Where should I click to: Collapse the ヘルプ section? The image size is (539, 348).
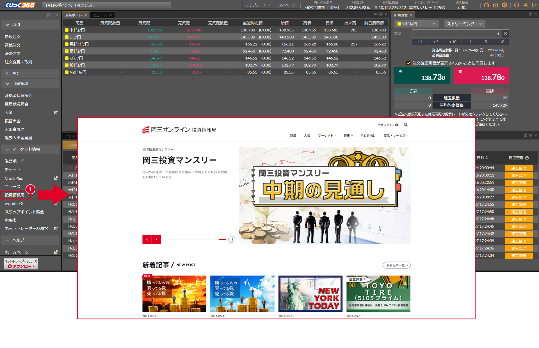30,240
